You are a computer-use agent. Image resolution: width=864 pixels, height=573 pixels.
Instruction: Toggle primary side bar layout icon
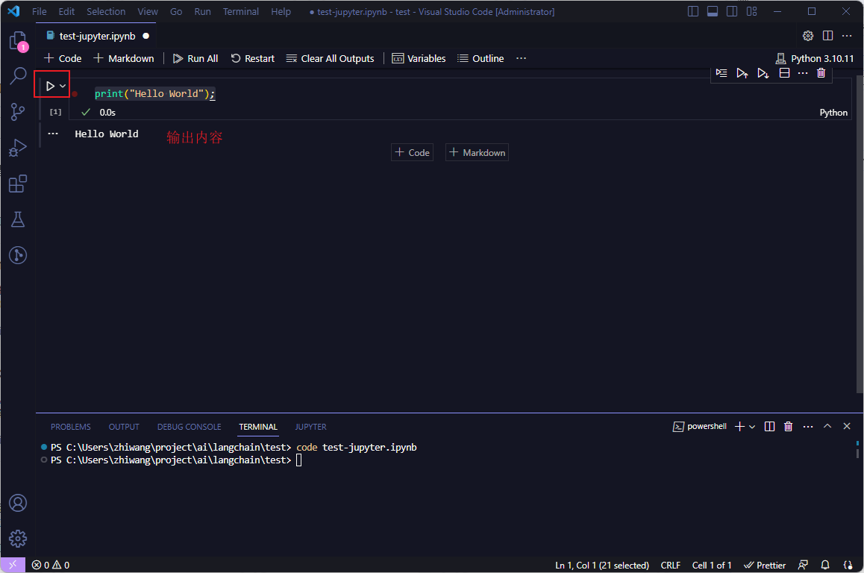point(693,12)
